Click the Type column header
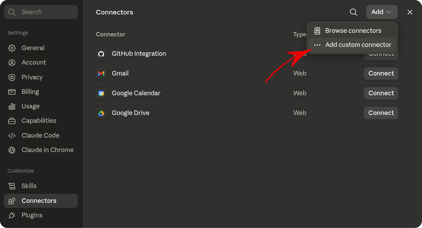 click(300, 35)
